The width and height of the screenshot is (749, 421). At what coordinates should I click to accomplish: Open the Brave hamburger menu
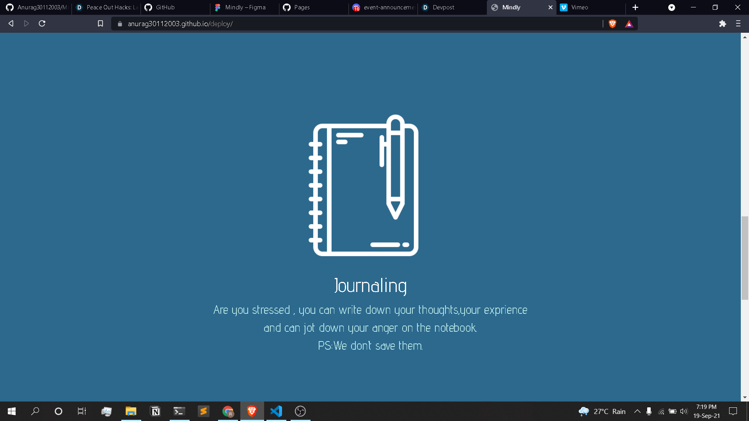(738, 24)
